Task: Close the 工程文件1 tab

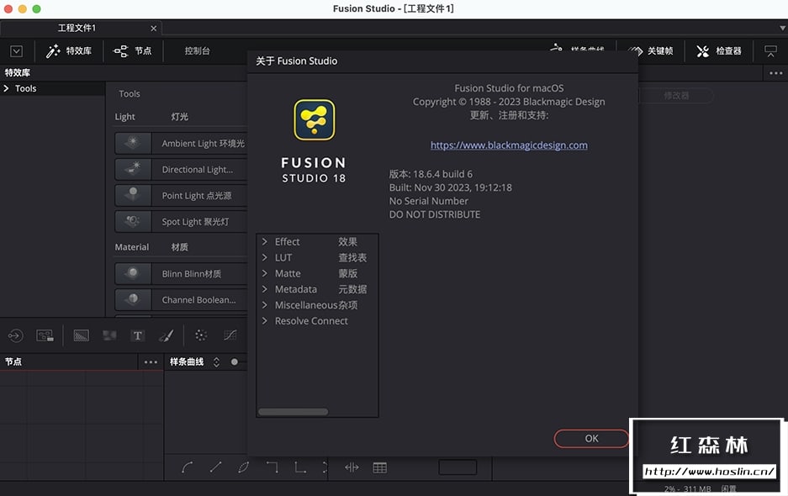Action: [x=154, y=29]
